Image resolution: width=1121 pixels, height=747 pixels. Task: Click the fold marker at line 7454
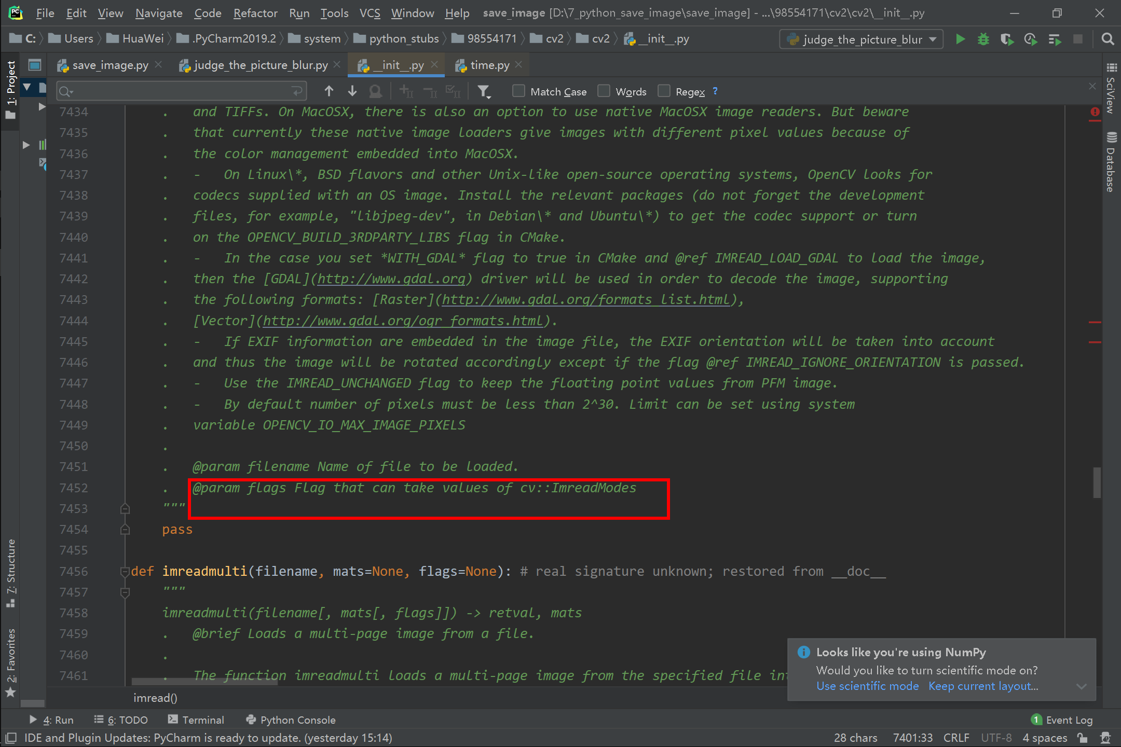125,530
